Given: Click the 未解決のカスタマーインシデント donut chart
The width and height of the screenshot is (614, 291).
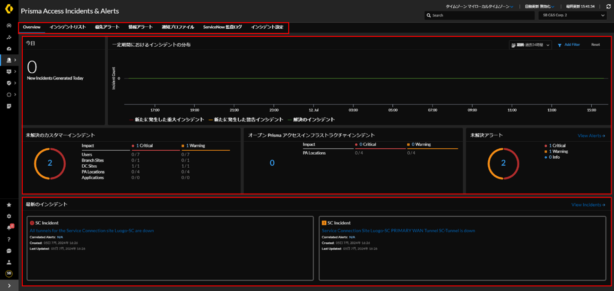Looking at the screenshot, I should (x=50, y=163).
